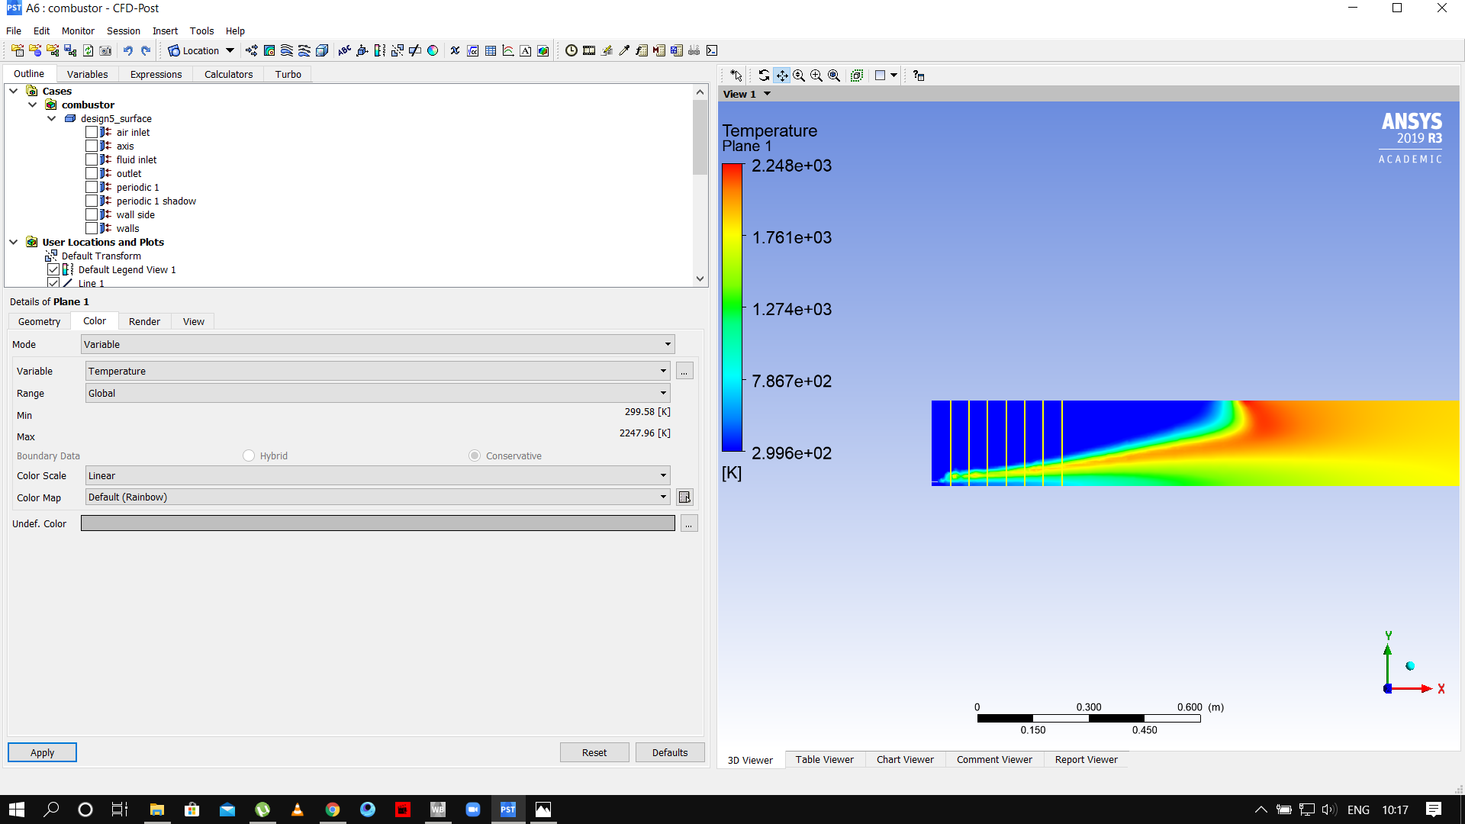Screen dimensions: 1465x824
Task: Click the Undef. Color swatch
Action: coord(378,523)
